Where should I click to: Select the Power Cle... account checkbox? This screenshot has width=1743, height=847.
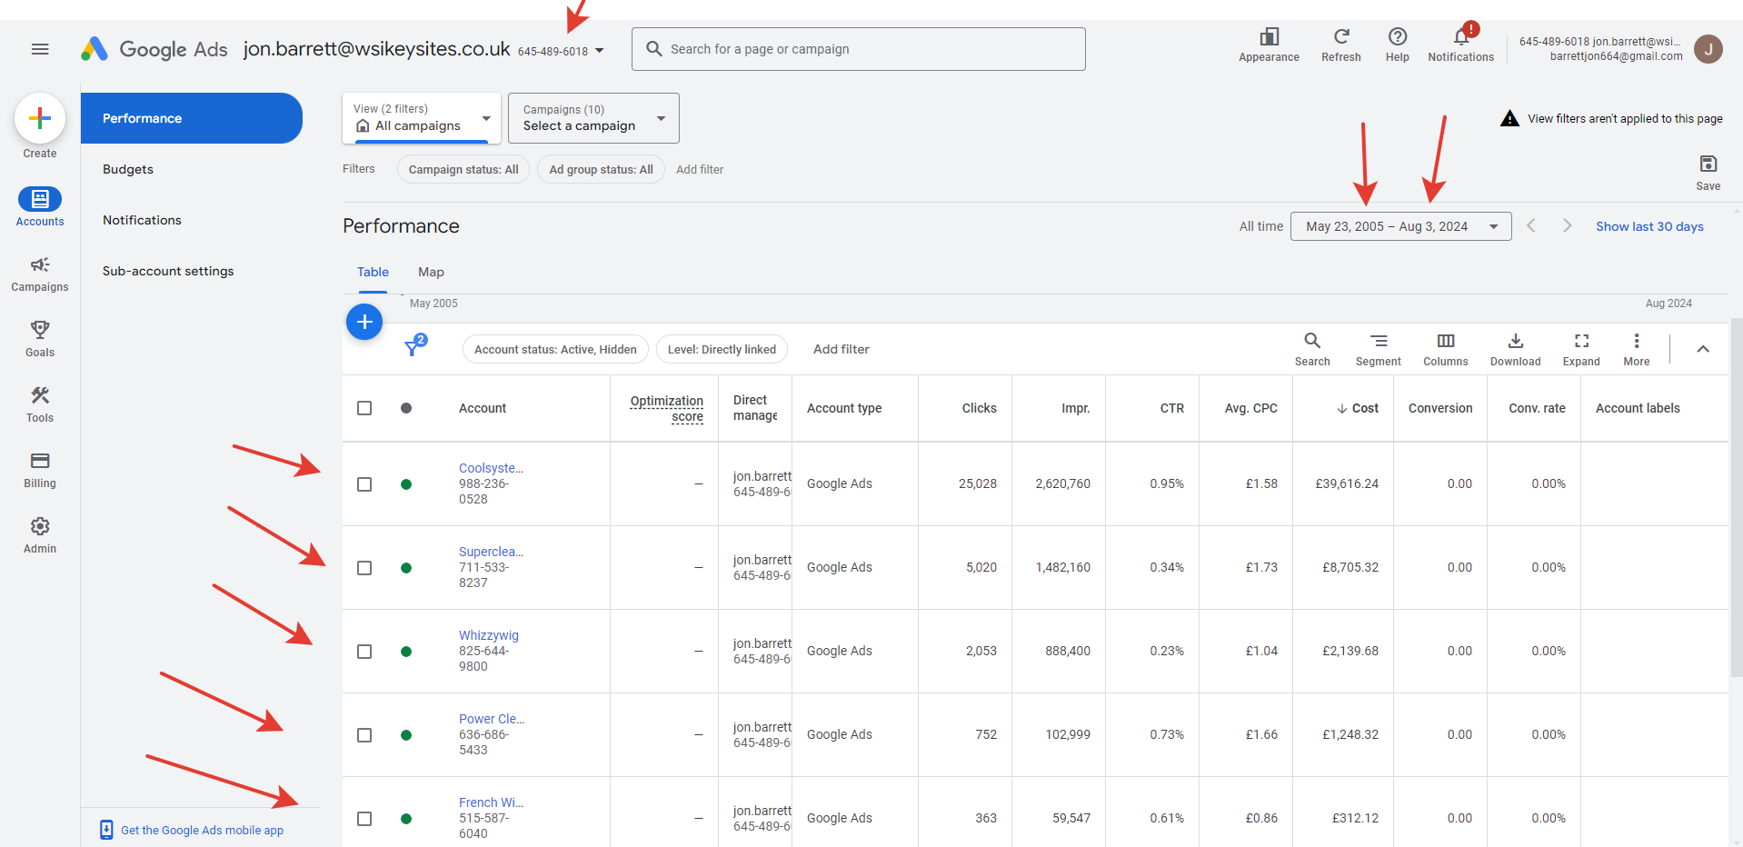(x=364, y=735)
